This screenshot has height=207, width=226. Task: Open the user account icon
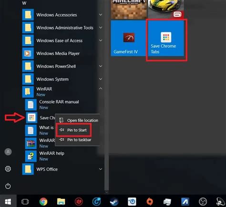(x=8, y=152)
